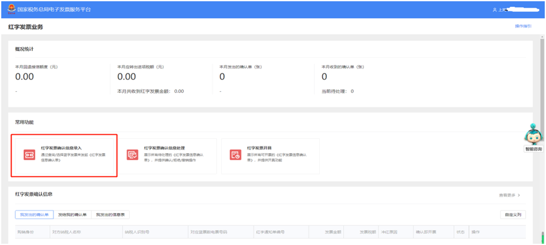Click the user profile icon in header

coord(495,9)
